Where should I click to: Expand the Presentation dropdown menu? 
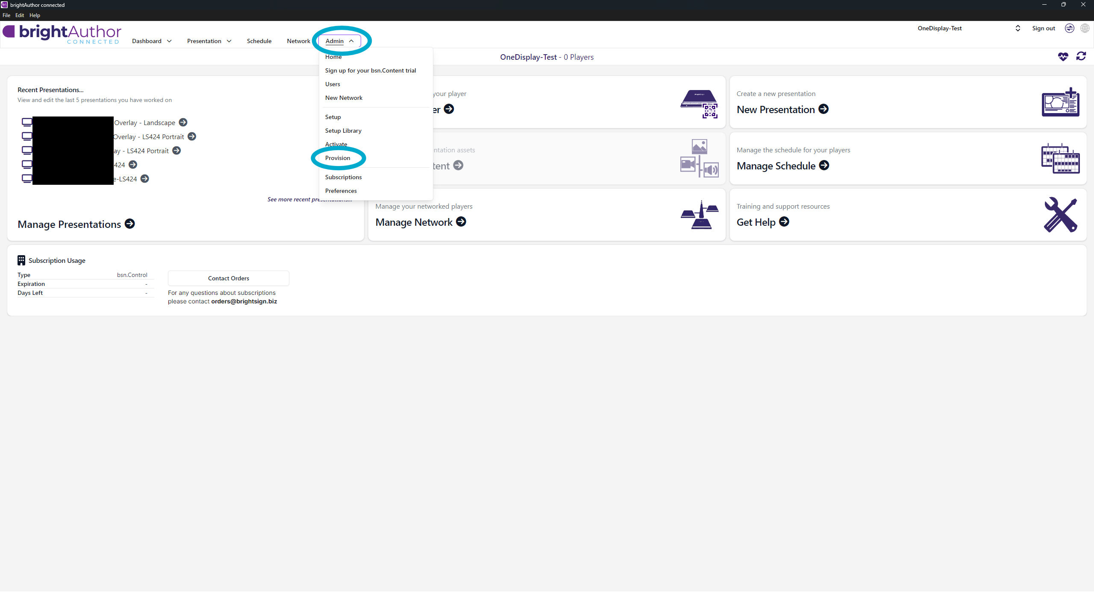coord(209,41)
